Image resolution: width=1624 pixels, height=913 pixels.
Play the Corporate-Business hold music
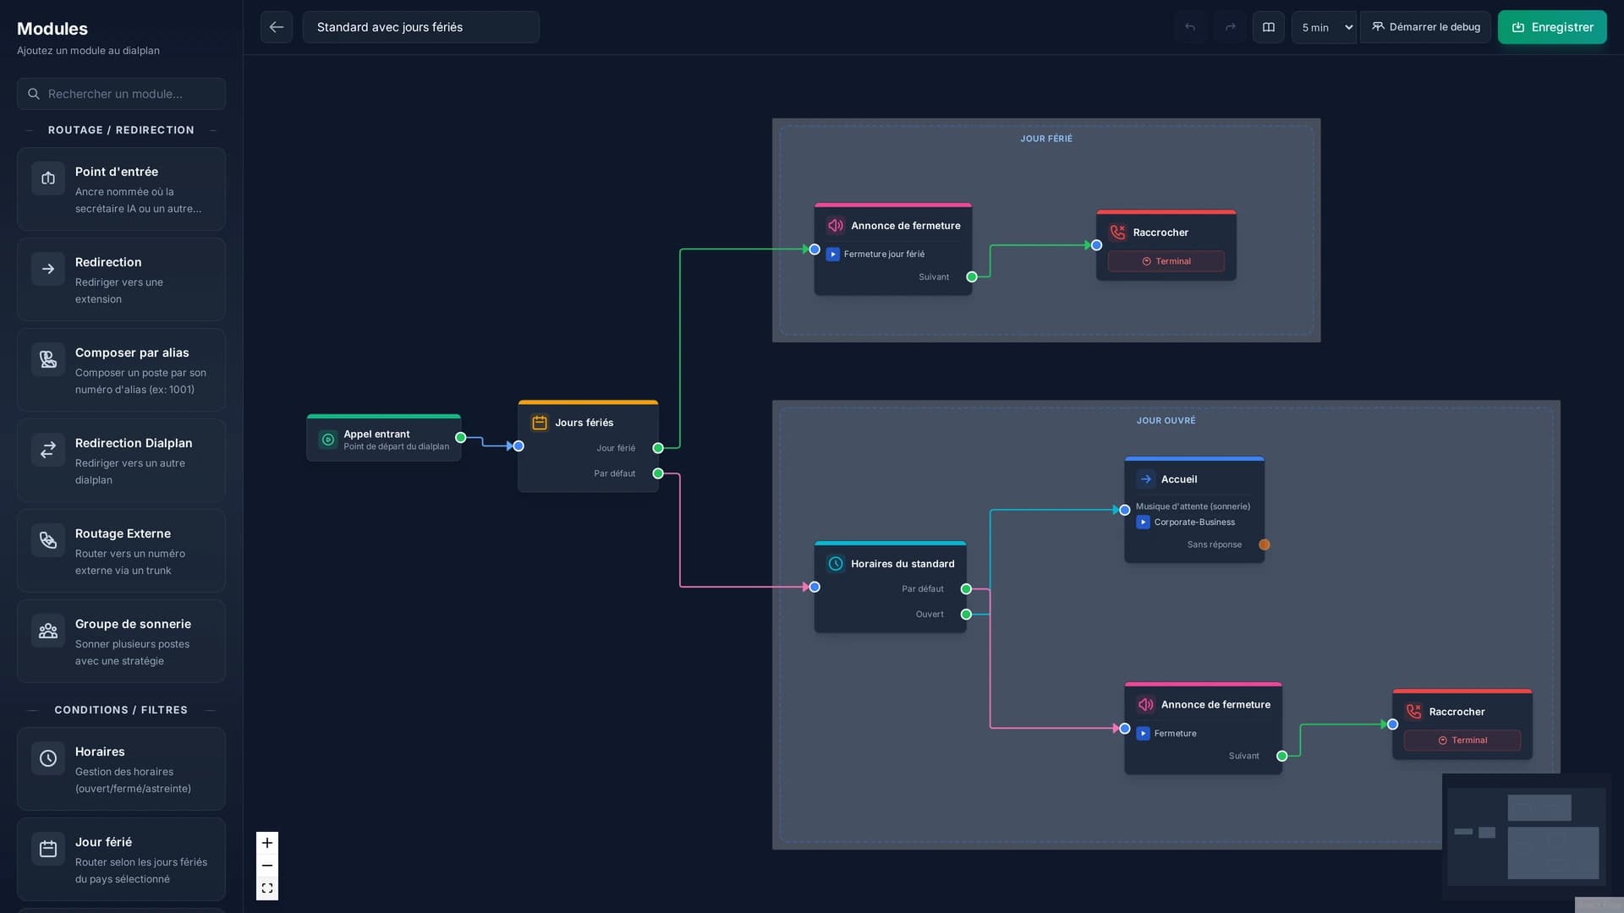point(1144,522)
